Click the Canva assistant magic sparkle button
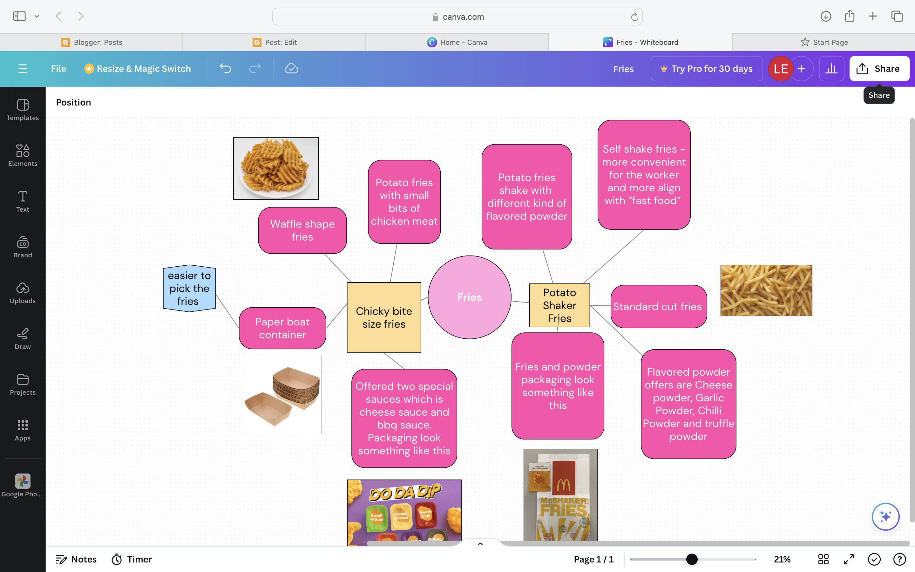The width and height of the screenshot is (915, 572). pos(885,516)
